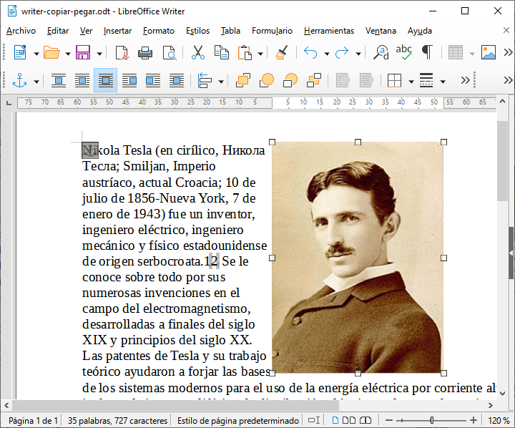Image resolution: width=515 pixels, height=428 pixels.
Task: Set wrap to Through
Action: coord(177,81)
